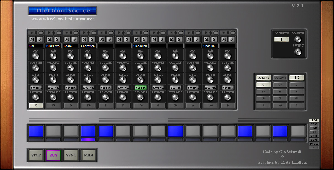334x170 pixels.
Task: Switch to the 33-48 step range tab
Action: point(314,128)
